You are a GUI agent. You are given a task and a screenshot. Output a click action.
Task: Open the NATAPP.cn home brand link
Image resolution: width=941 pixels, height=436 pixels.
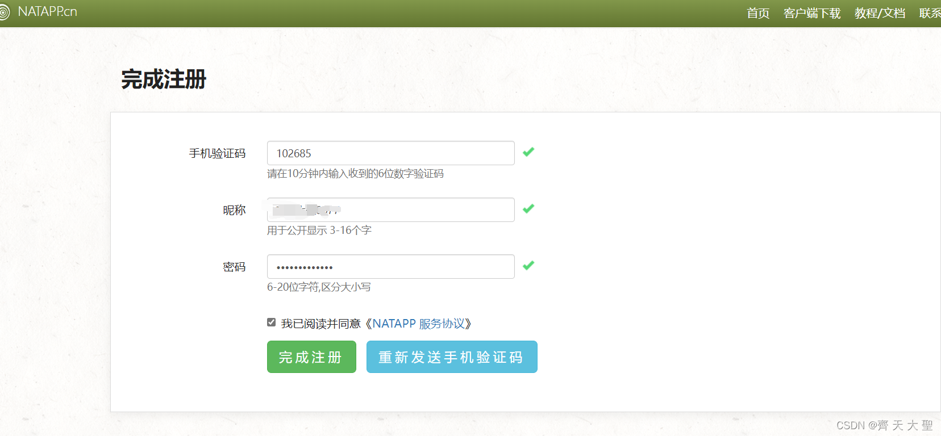[47, 12]
